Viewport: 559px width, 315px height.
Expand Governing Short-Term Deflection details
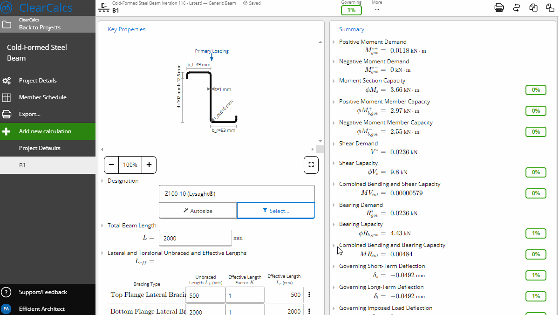pyautogui.click(x=334, y=266)
